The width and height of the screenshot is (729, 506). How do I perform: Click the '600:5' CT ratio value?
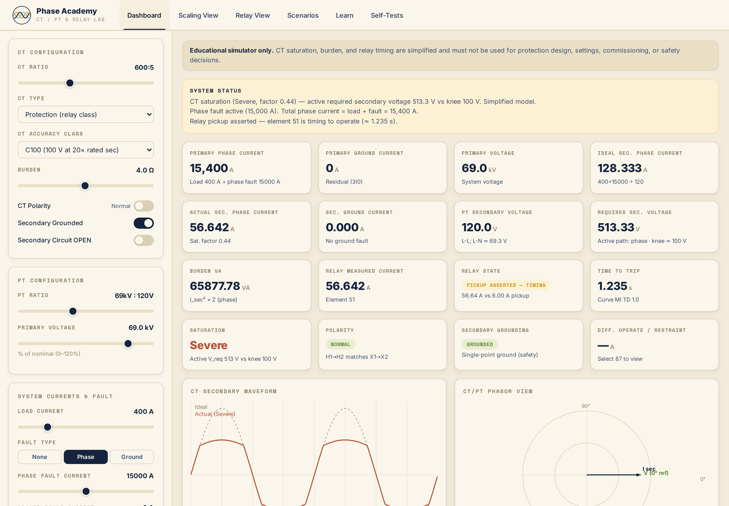coord(144,68)
